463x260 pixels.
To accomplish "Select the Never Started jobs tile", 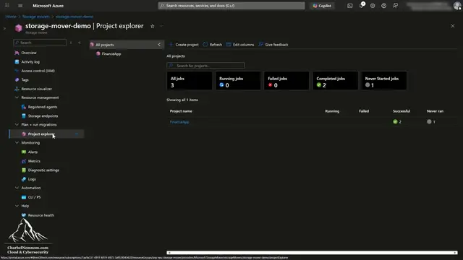I will click(384, 81).
